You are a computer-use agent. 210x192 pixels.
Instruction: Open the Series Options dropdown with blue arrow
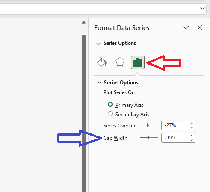tap(98, 44)
